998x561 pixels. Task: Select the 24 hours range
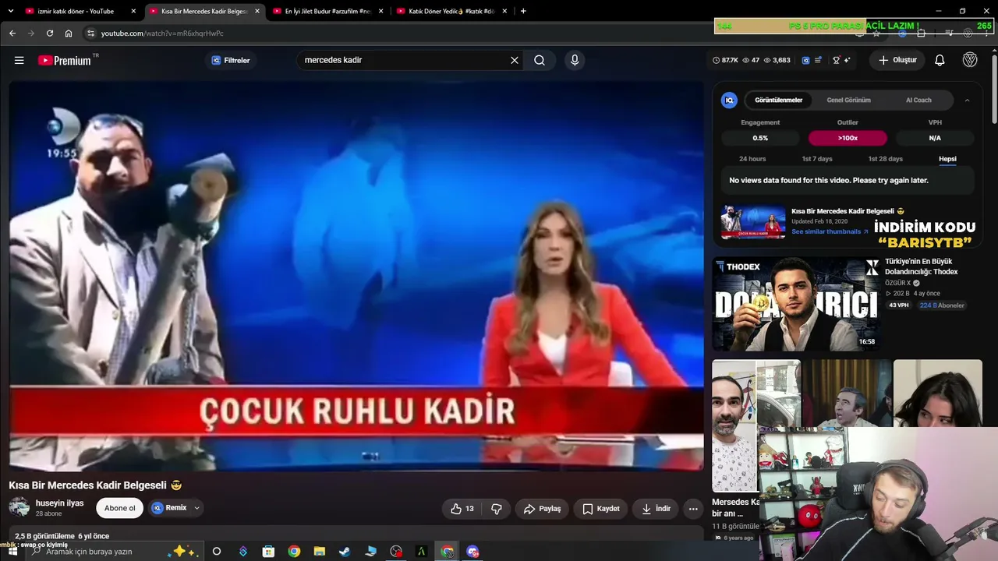click(752, 159)
